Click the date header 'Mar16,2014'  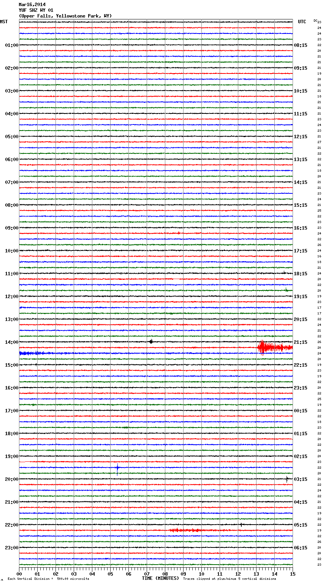tap(32, 5)
